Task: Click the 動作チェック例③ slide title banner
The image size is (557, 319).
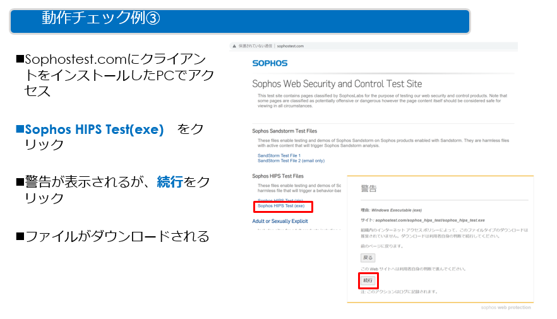Action: coord(240,21)
